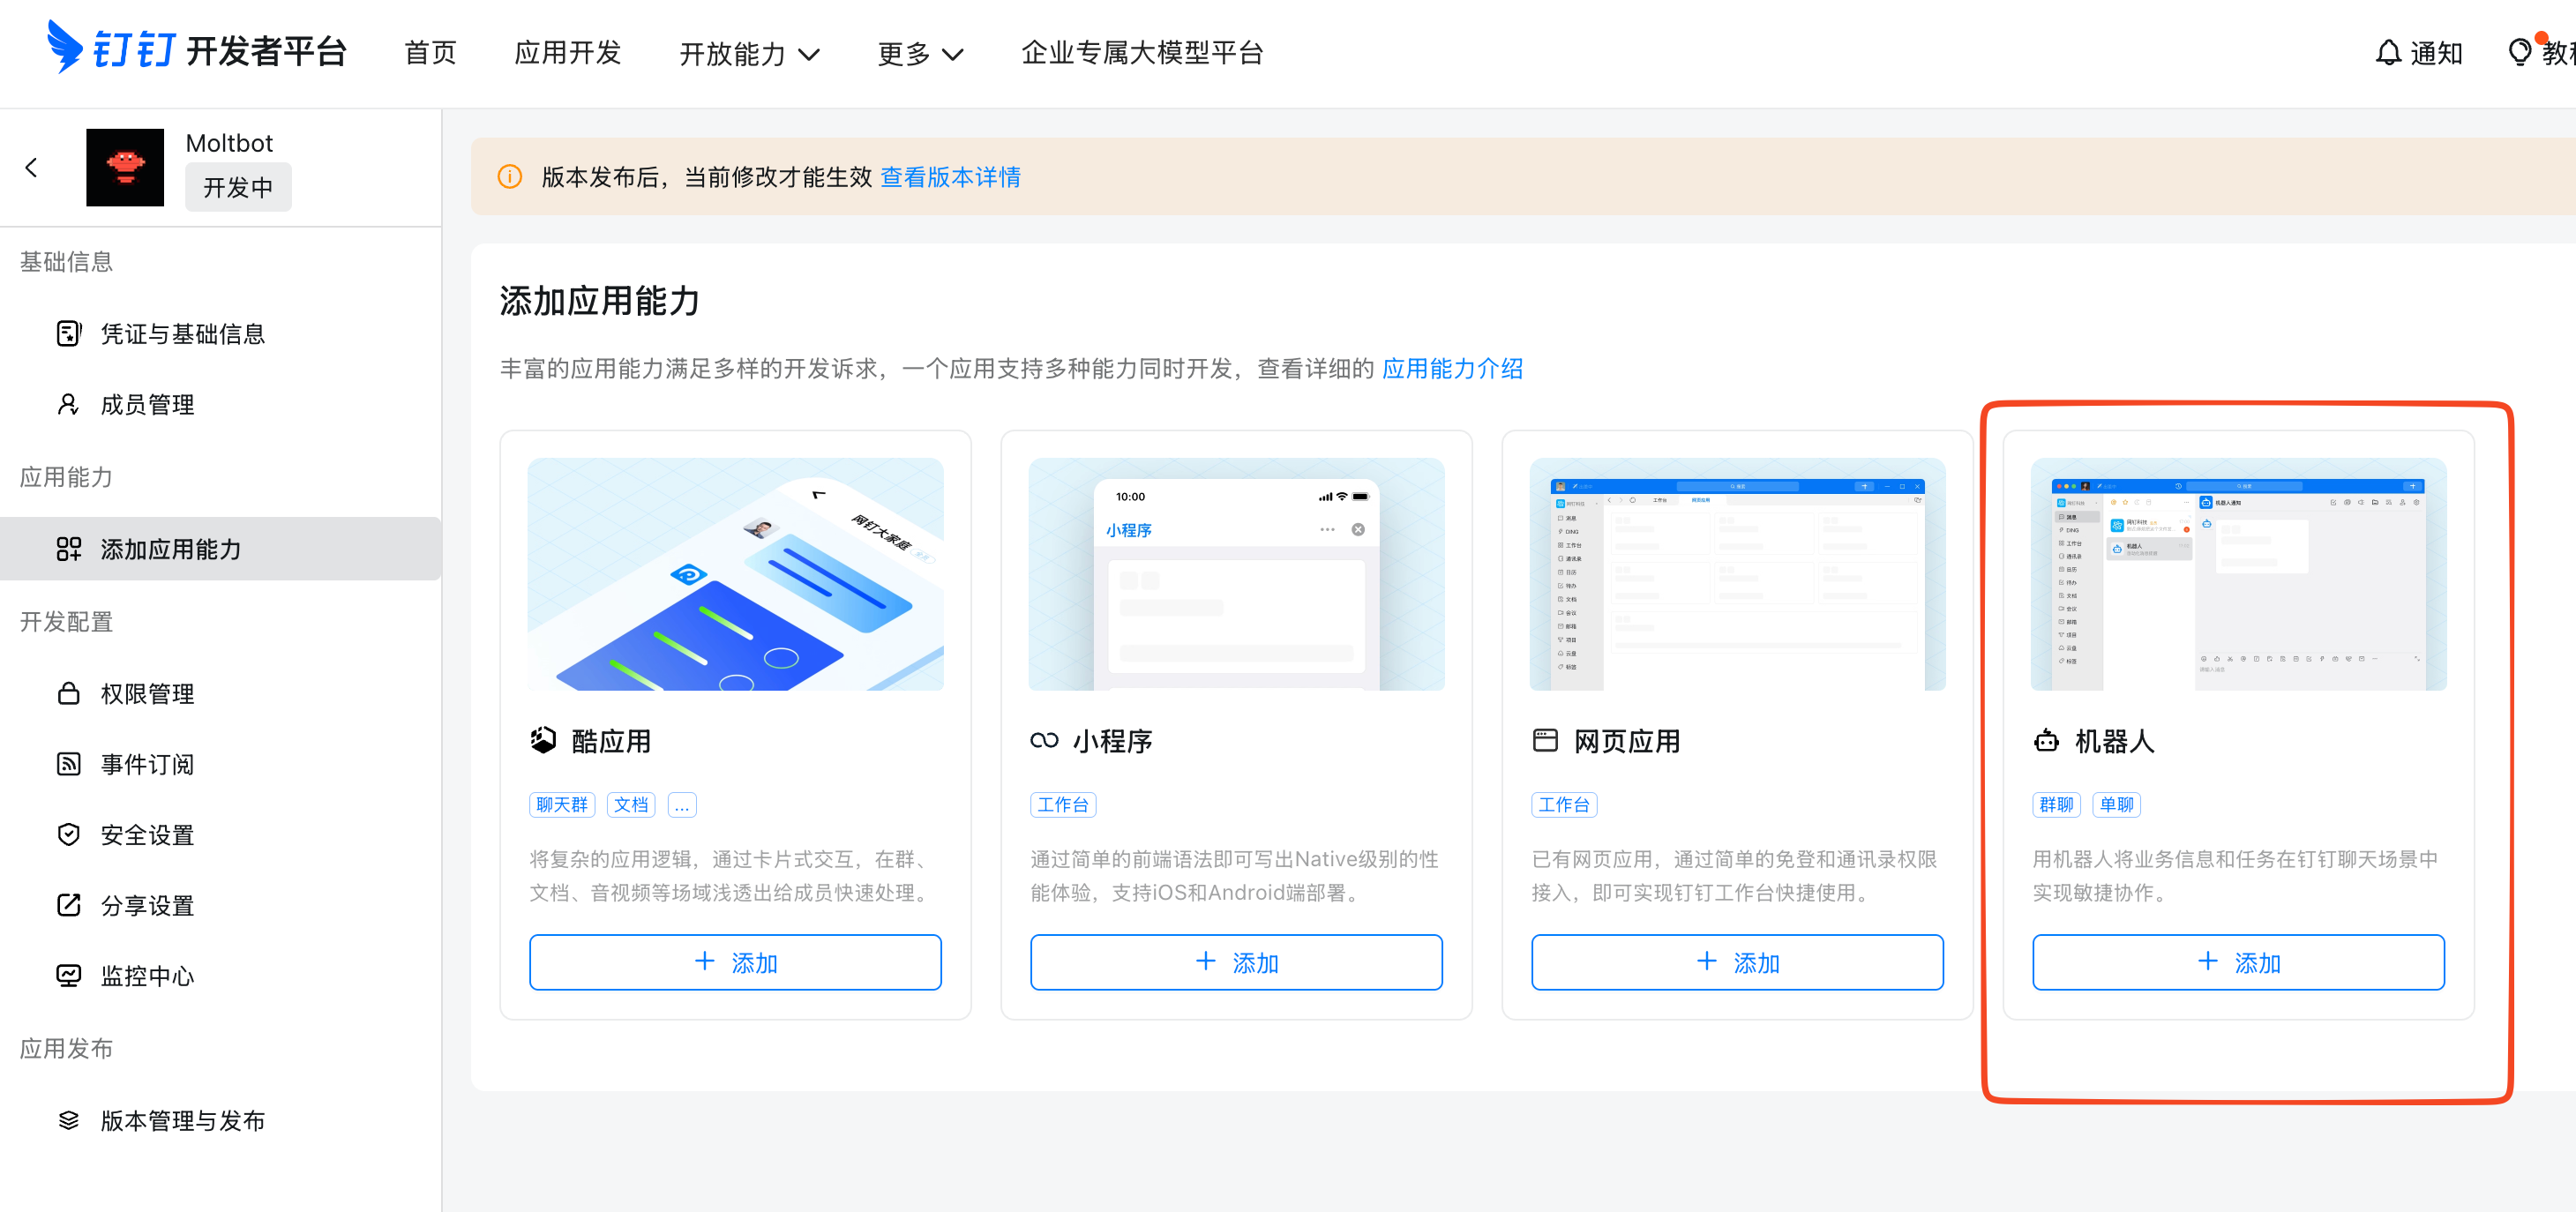Expand the 更多 dropdown
Screen dimensions: 2576x1212
[x=919, y=54]
